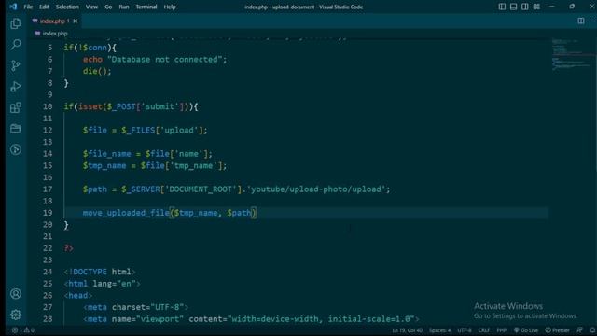The height and width of the screenshot is (336, 597).
Task: Select the PHP language mode
Action: tap(502, 330)
